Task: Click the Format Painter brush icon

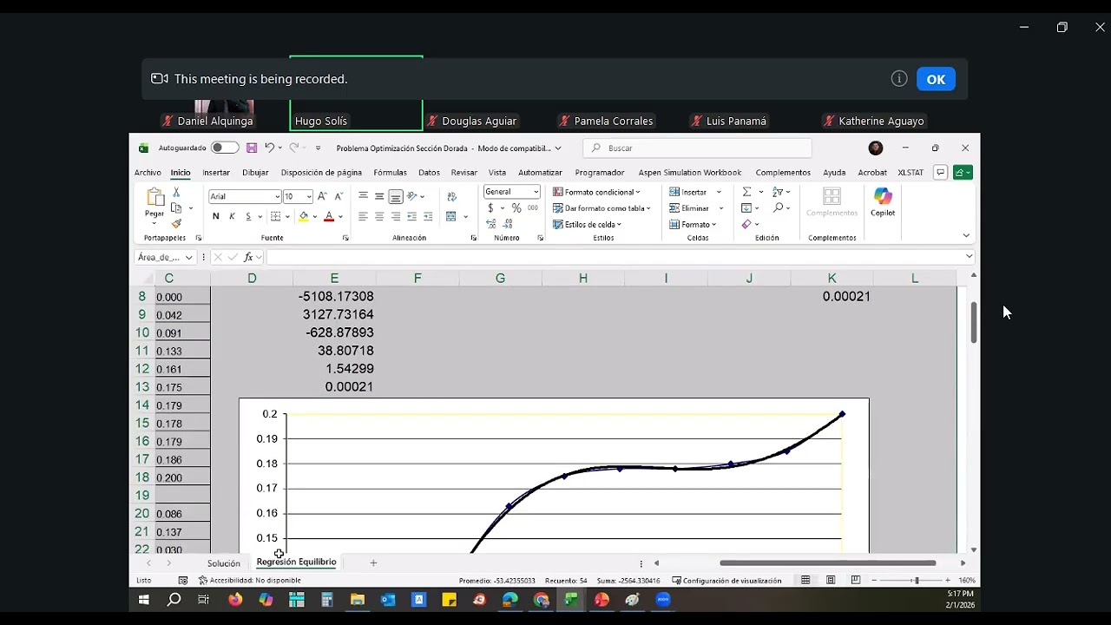Action: pyautogui.click(x=176, y=224)
